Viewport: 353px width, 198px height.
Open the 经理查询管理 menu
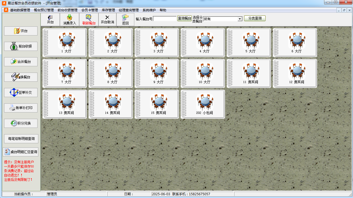pyautogui.click(x=129, y=10)
